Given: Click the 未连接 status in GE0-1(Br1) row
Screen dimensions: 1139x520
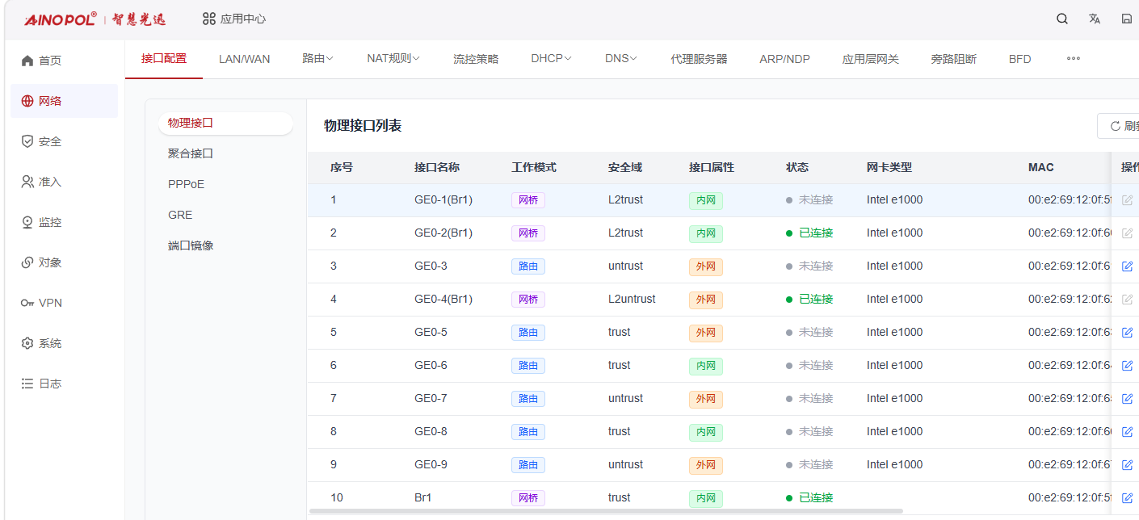Looking at the screenshot, I should click(809, 199).
